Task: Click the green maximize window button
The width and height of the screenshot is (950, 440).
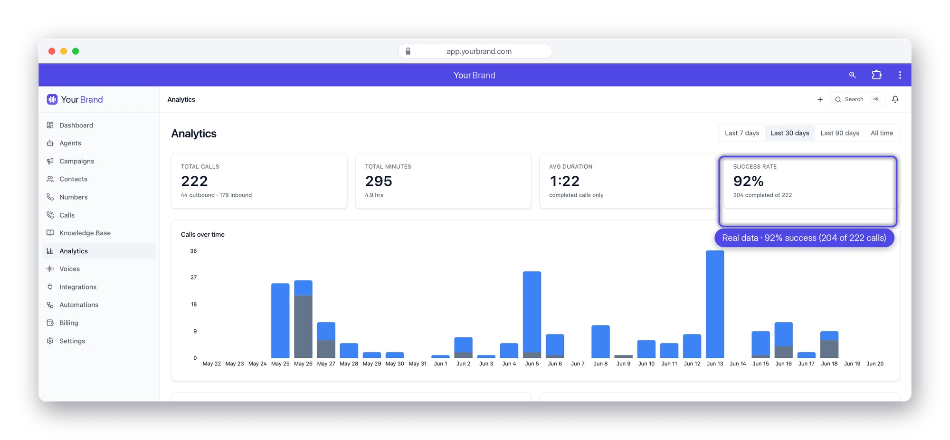Action: tap(76, 51)
